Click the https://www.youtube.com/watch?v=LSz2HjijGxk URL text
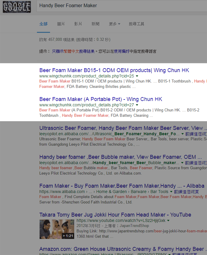This screenshot has width=207, height=255. (121, 220)
